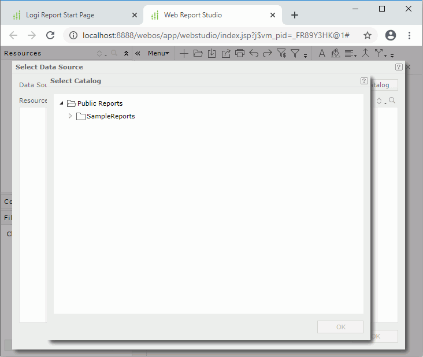Click the Select Data Source help icon
Viewport: 423px width, 357px height.
[x=399, y=67]
